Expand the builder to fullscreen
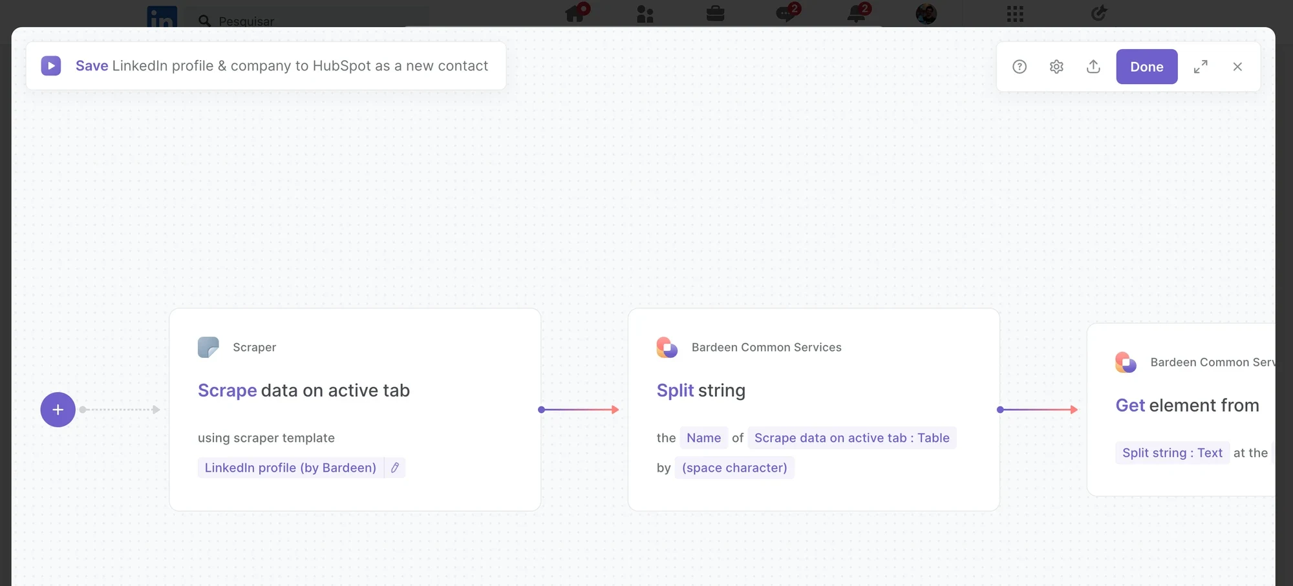 tap(1201, 67)
